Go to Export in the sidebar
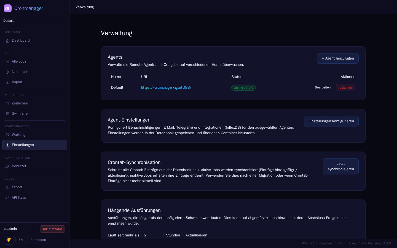 tap(34, 187)
